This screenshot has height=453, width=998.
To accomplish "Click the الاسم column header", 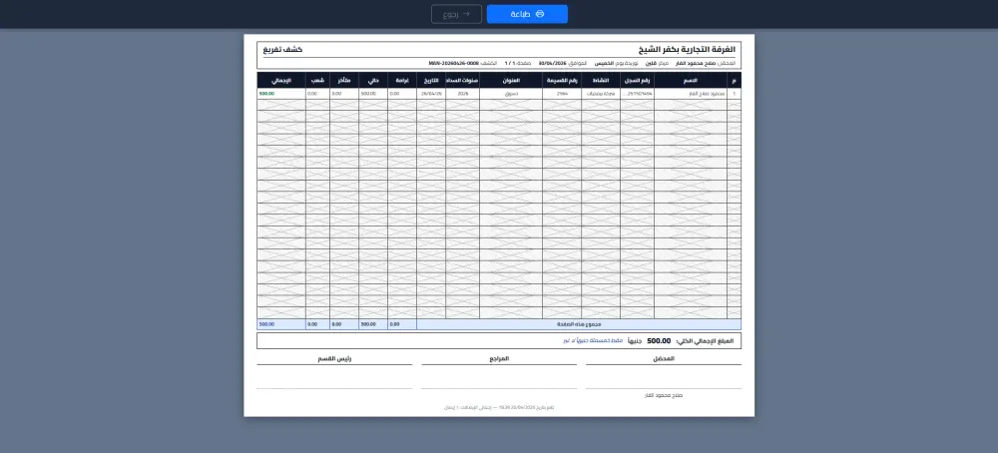I will click(x=691, y=80).
